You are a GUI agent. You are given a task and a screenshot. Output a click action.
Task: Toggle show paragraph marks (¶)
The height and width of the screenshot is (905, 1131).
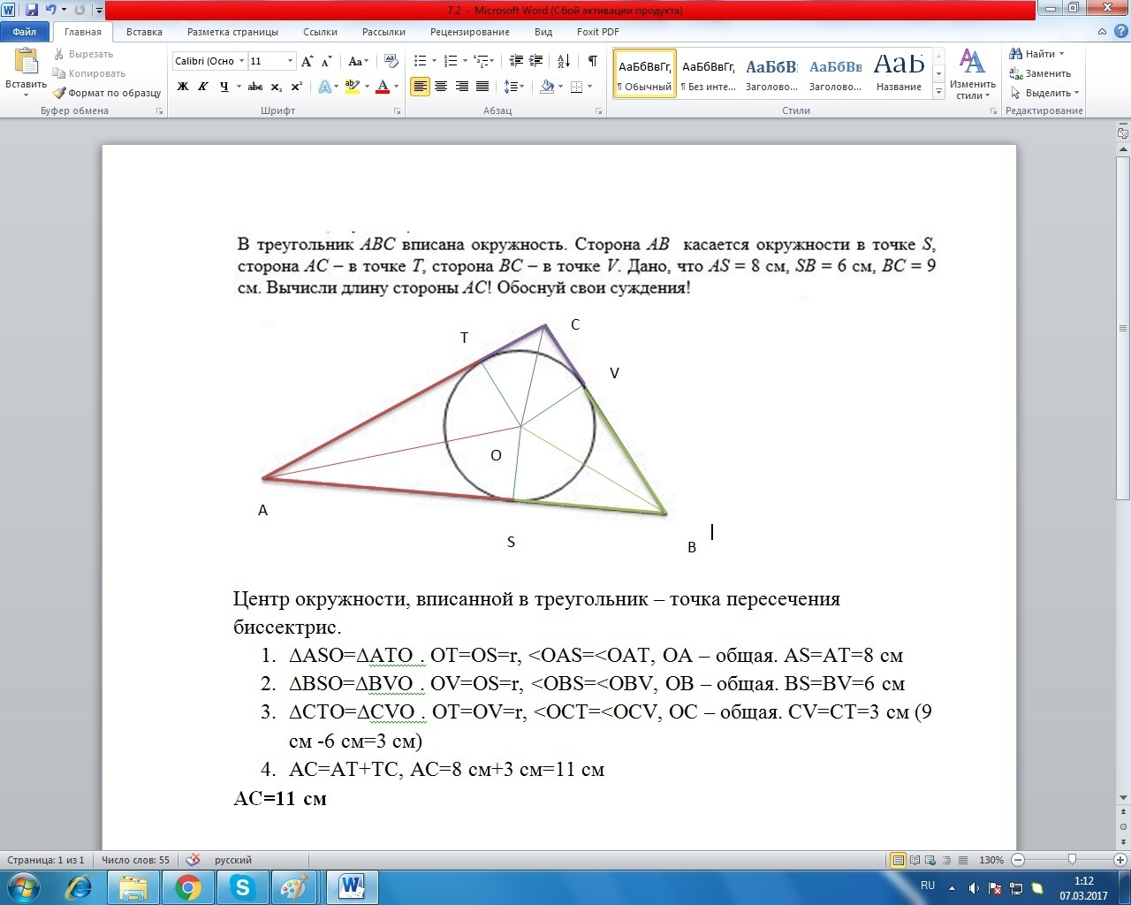tap(592, 61)
